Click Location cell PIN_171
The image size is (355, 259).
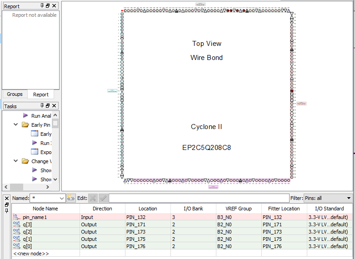point(148,224)
